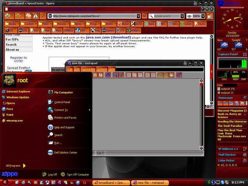The height and width of the screenshot is (186, 248).
Task: Focus the Google search field
Action: pos(167,16)
